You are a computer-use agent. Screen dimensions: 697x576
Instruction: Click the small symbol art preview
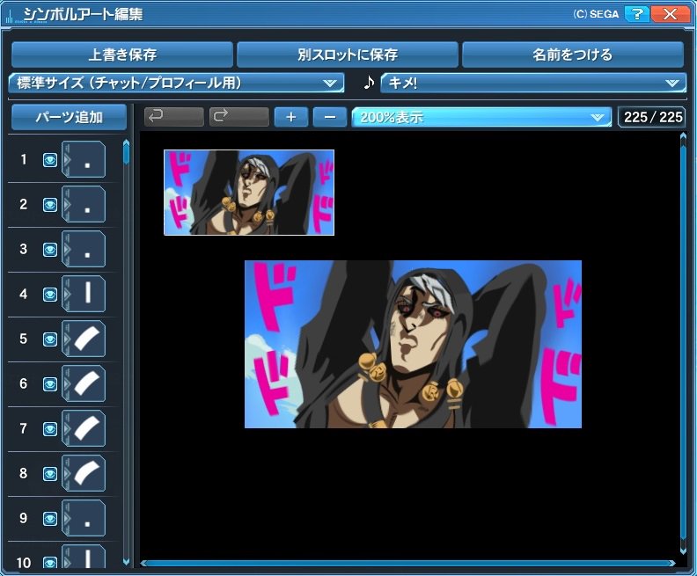[x=249, y=193]
